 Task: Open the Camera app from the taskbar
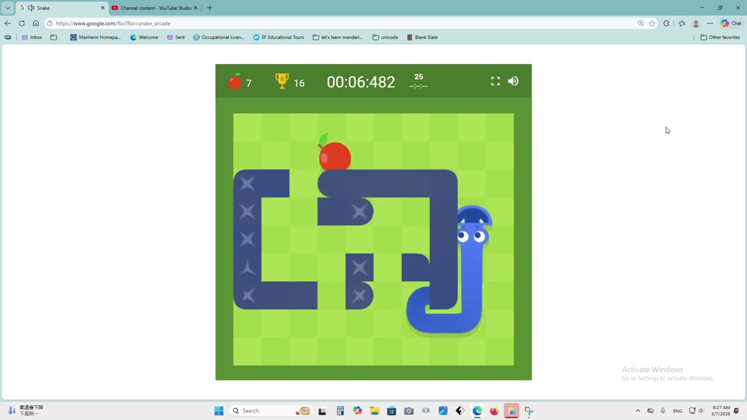[409, 411]
